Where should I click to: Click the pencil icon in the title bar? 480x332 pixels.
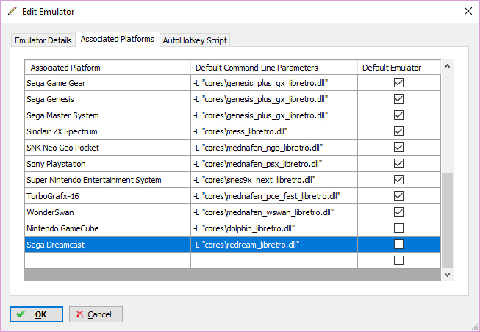[x=12, y=11]
